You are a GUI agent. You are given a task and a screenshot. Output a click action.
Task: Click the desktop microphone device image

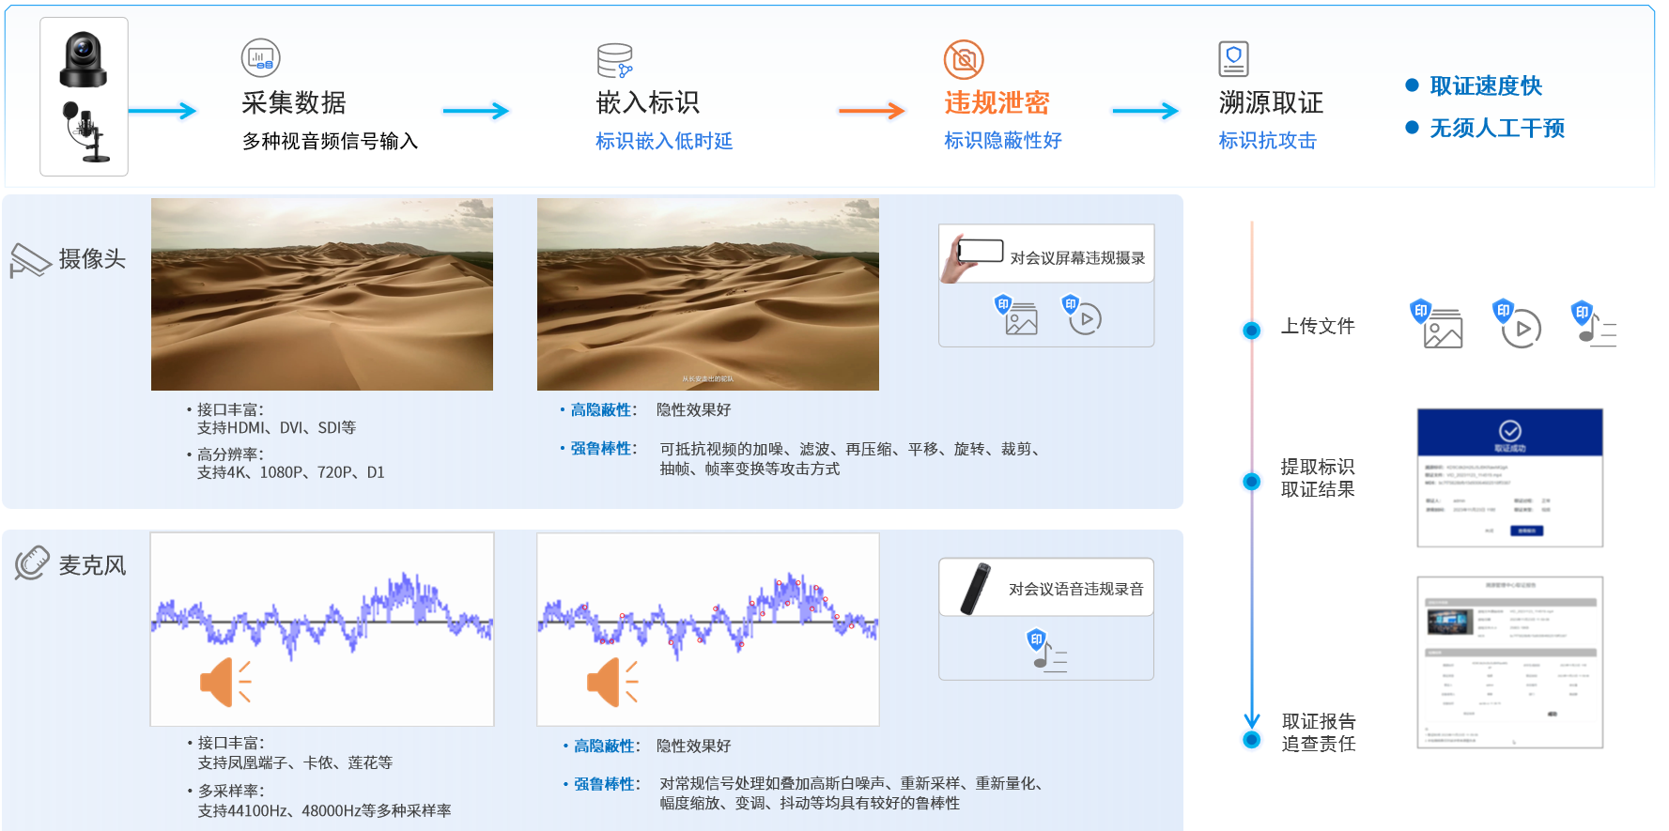pyautogui.click(x=85, y=132)
